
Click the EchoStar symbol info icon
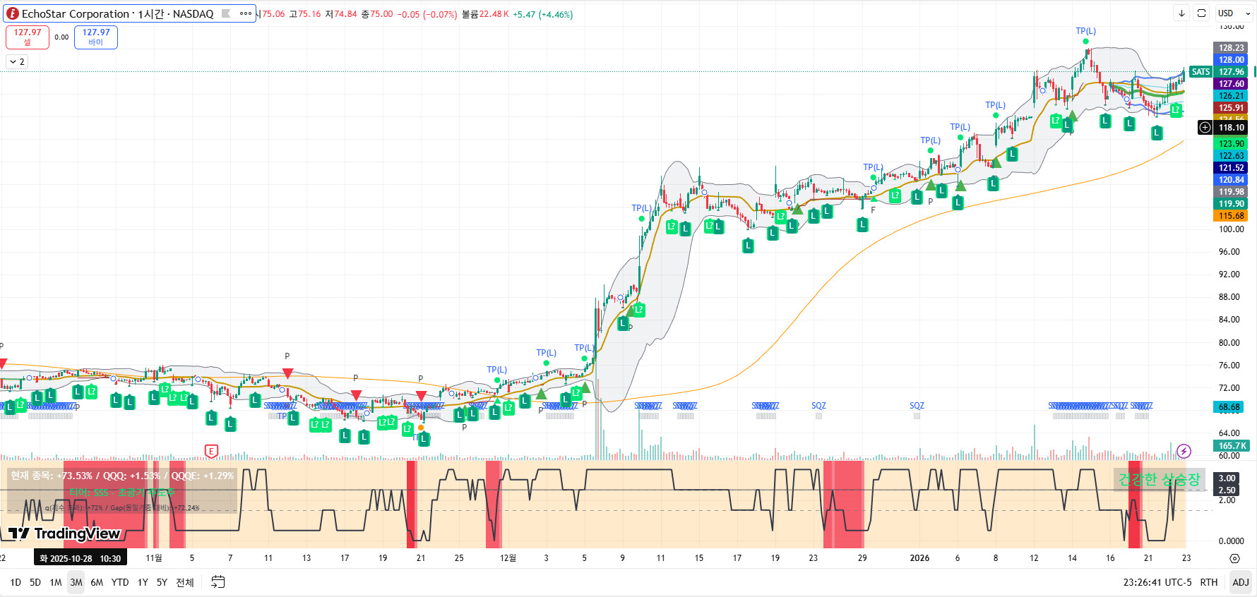click(12, 13)
